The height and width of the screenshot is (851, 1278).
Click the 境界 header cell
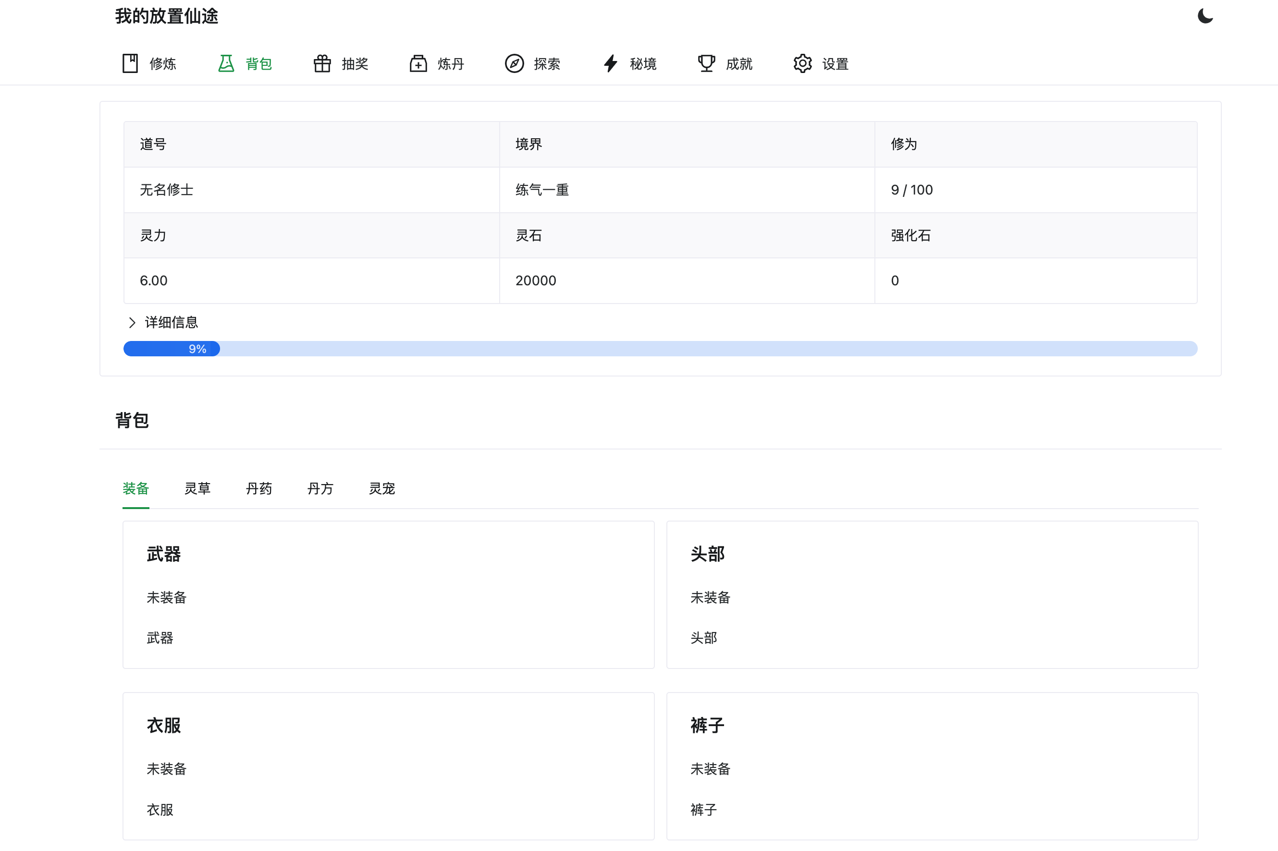[687, 145]
